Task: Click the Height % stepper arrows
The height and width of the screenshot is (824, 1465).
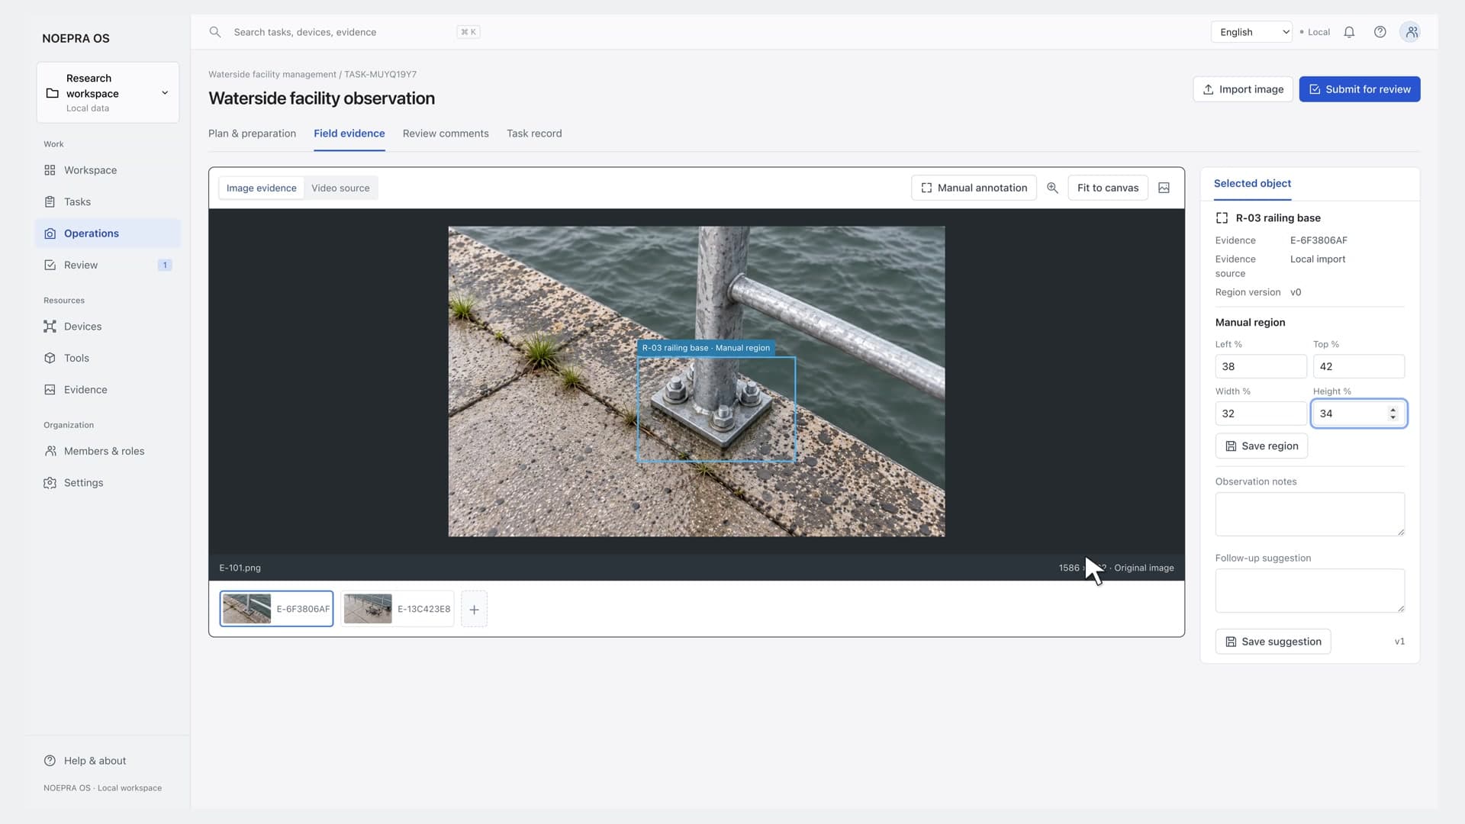Action: (x=1393, y=414)
